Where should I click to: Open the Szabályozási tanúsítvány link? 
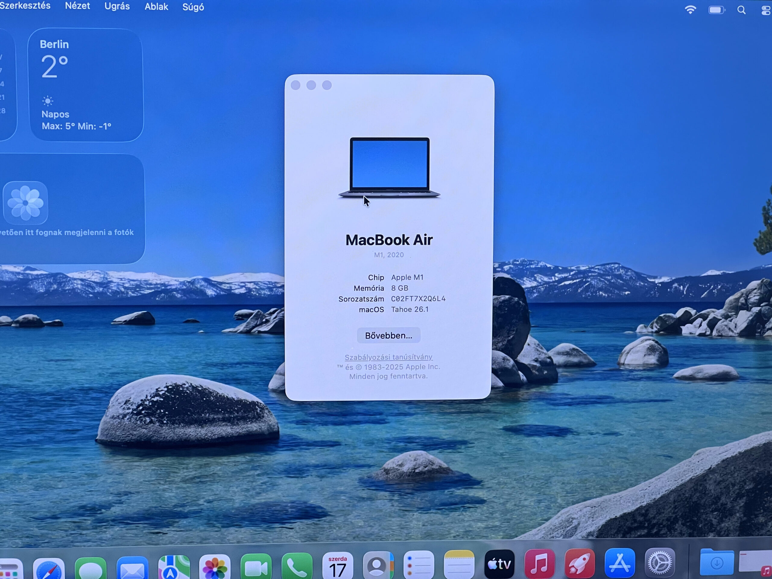click(x=388, y=357)
